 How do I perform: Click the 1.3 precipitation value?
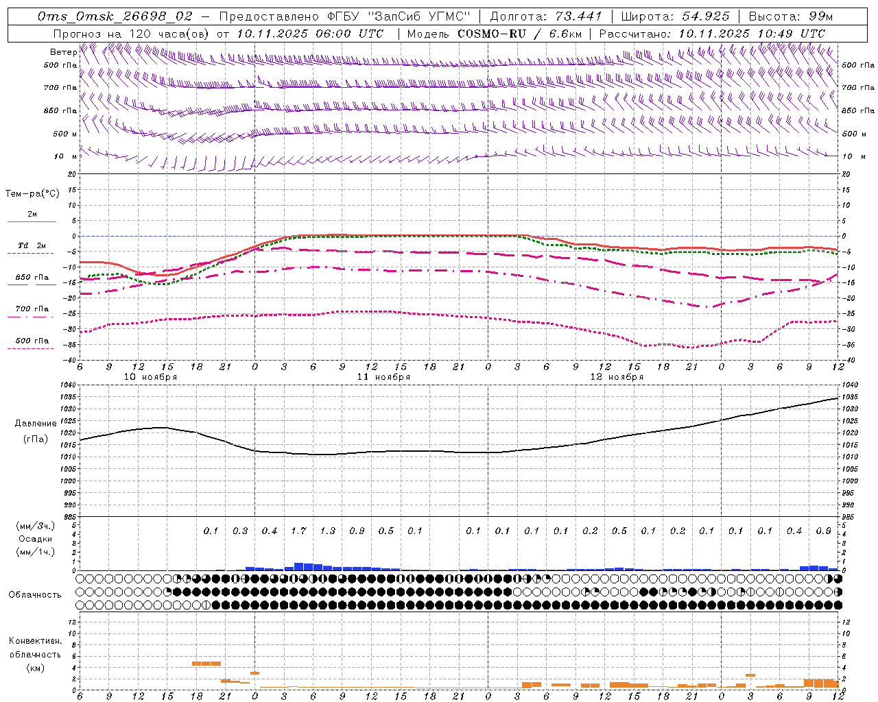click(x=328, y=531)
